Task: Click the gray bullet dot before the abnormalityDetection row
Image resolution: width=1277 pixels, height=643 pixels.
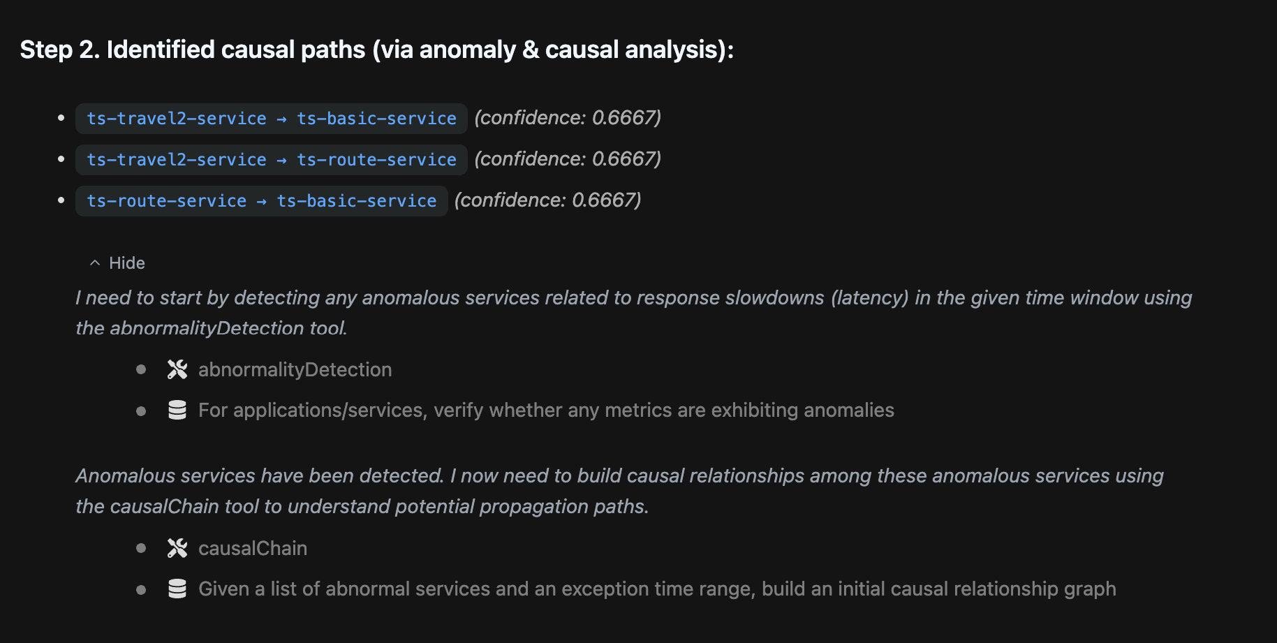Action: [141, 369]
